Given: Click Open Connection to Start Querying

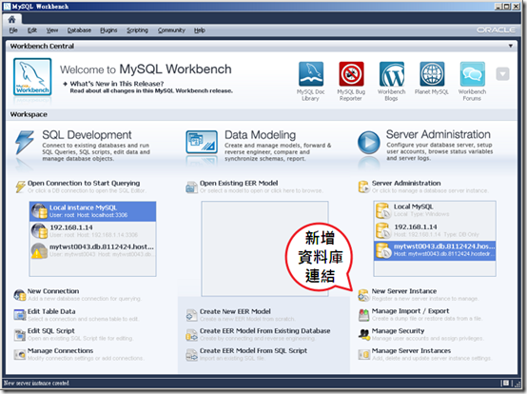Looking at the screenshot, I should (84, 184).
